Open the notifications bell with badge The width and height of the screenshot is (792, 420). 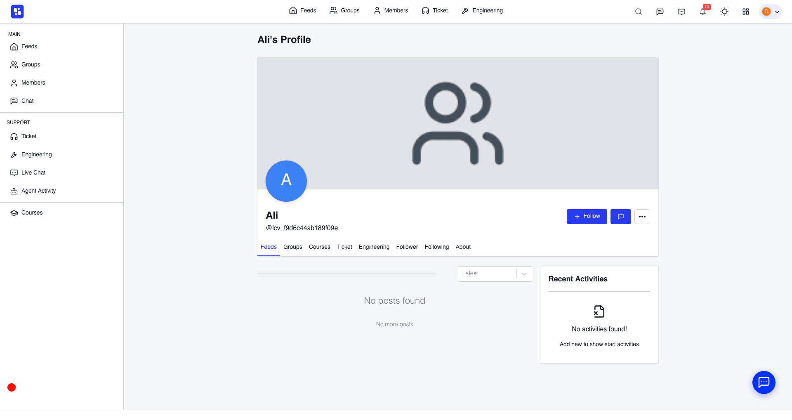pyautogui.click(x=704, y=11)
